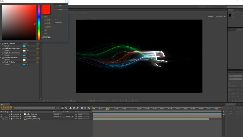Collapse the Explosion_Particles 1 effect group
The image size is (243, 137).
(x=1, y=48)
